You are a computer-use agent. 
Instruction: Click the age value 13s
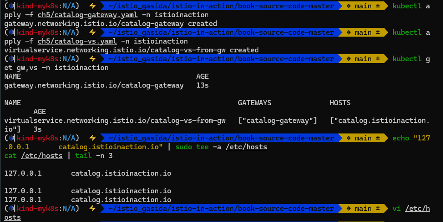pyautogui.click(x=202, y=85)
